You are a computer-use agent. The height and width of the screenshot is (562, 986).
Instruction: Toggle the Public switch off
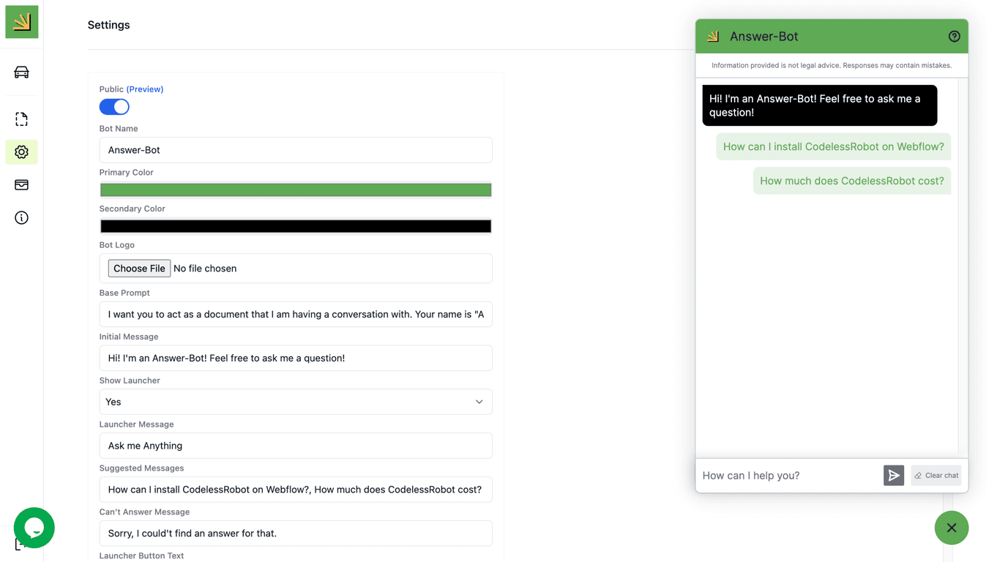click(114, 106)
